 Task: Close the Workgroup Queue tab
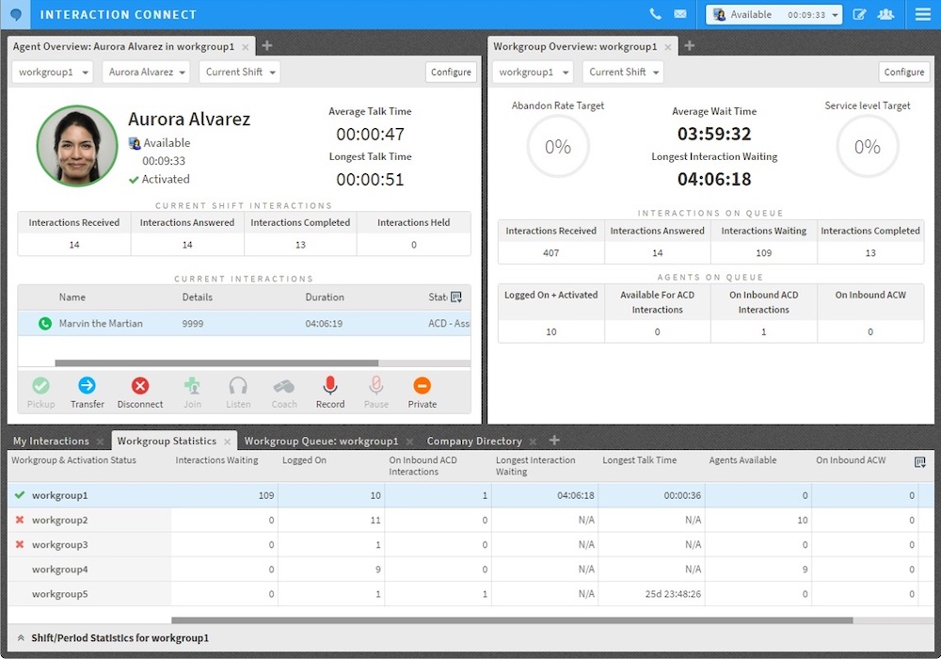(x=409, y=442)
